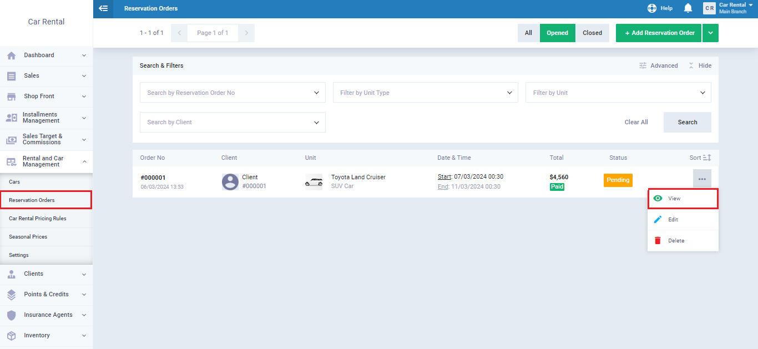Click Clients person icon in sidebar
758x349 pixels.
[11, 274]
